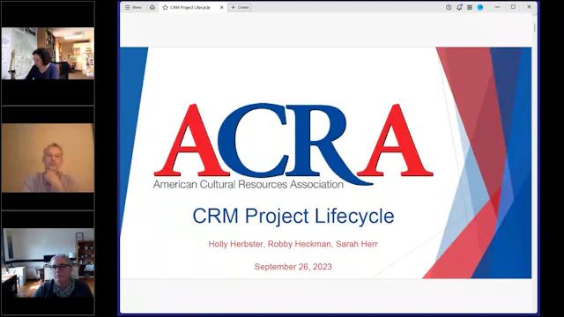The height and width of the screenshot is (317, 564).
Task: Open the help question mark icon
Action: pyautogui.click(x=449, y=7)
